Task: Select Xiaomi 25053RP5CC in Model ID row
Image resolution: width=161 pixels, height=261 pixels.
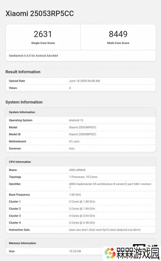Action: 82,134
